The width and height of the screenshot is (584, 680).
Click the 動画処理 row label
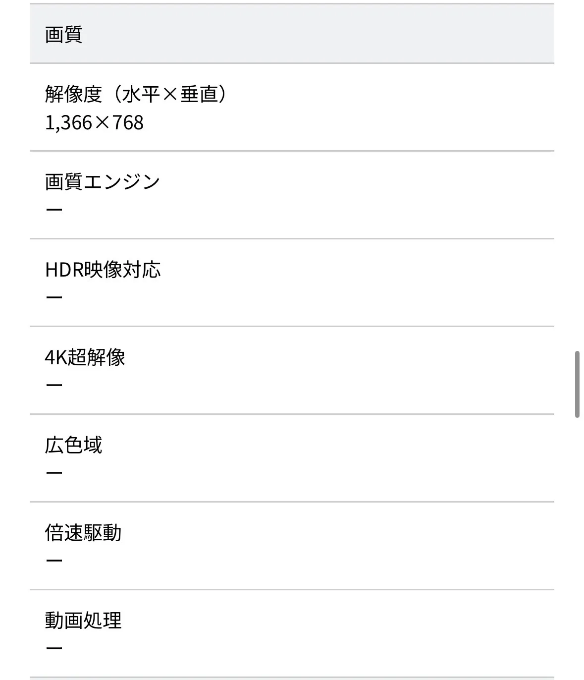(x=83, y=621)
